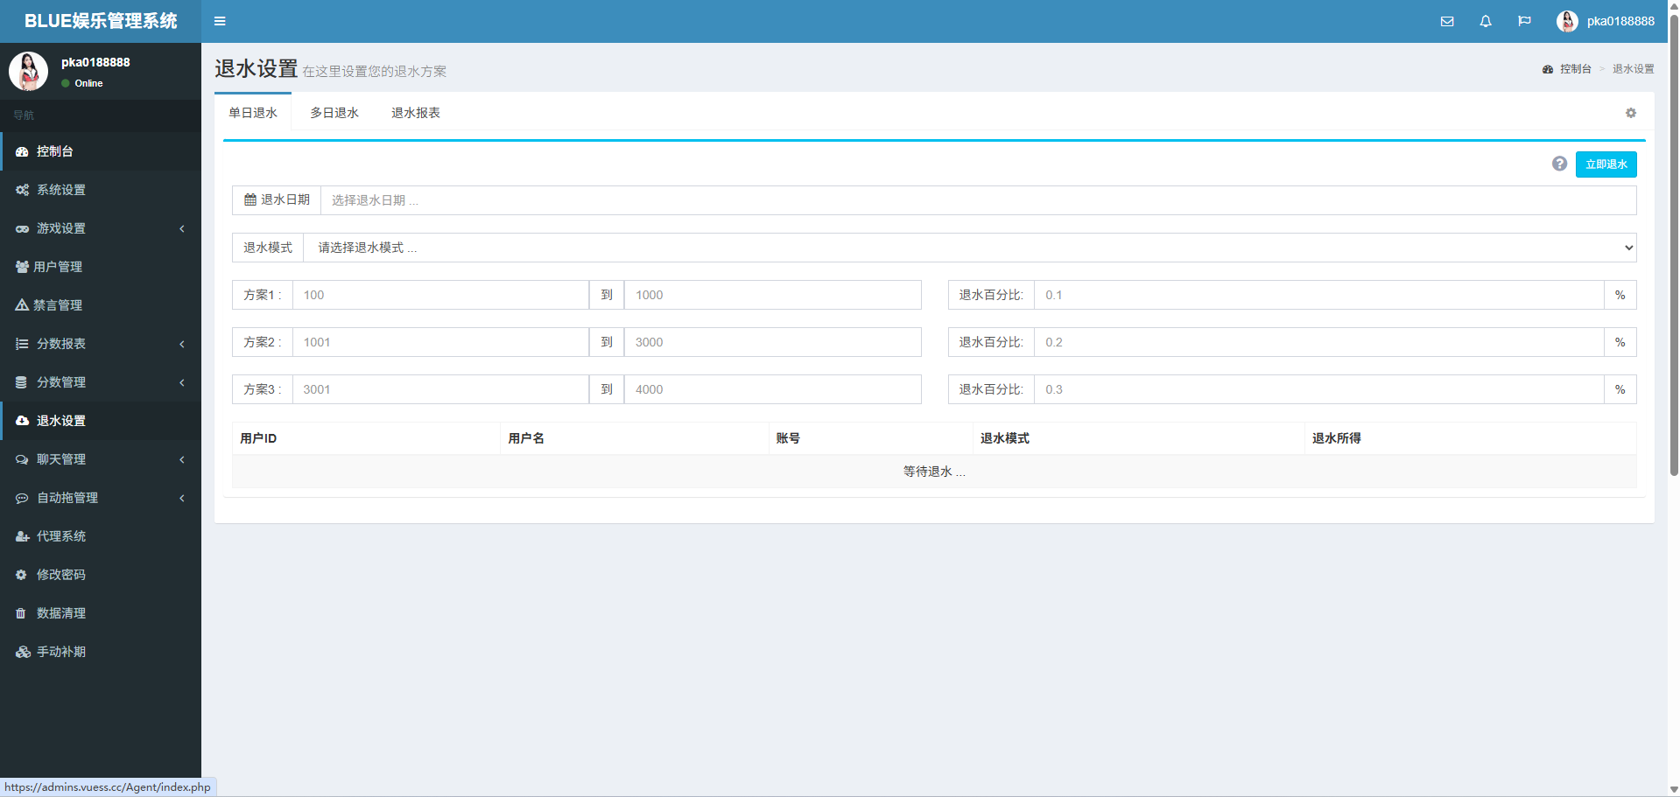The image size is (1680, 797).
Task: Click the 修改密码 cog icon
Action: (21, 575)
